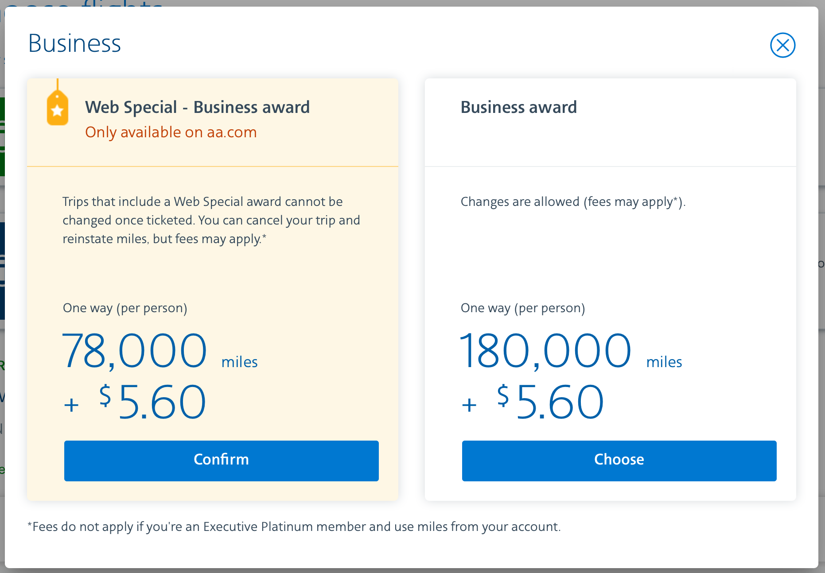Click the 180,000 miles price

point(545,351)
